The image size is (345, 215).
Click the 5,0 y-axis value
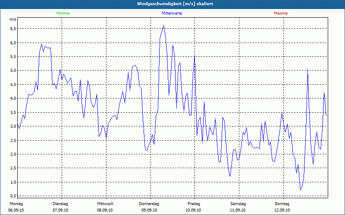13,71
